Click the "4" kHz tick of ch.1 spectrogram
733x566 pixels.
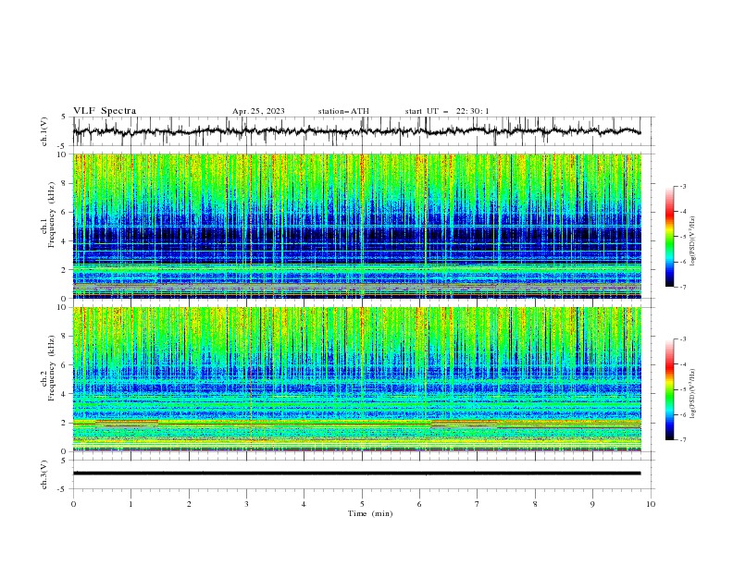coord(66,241)
